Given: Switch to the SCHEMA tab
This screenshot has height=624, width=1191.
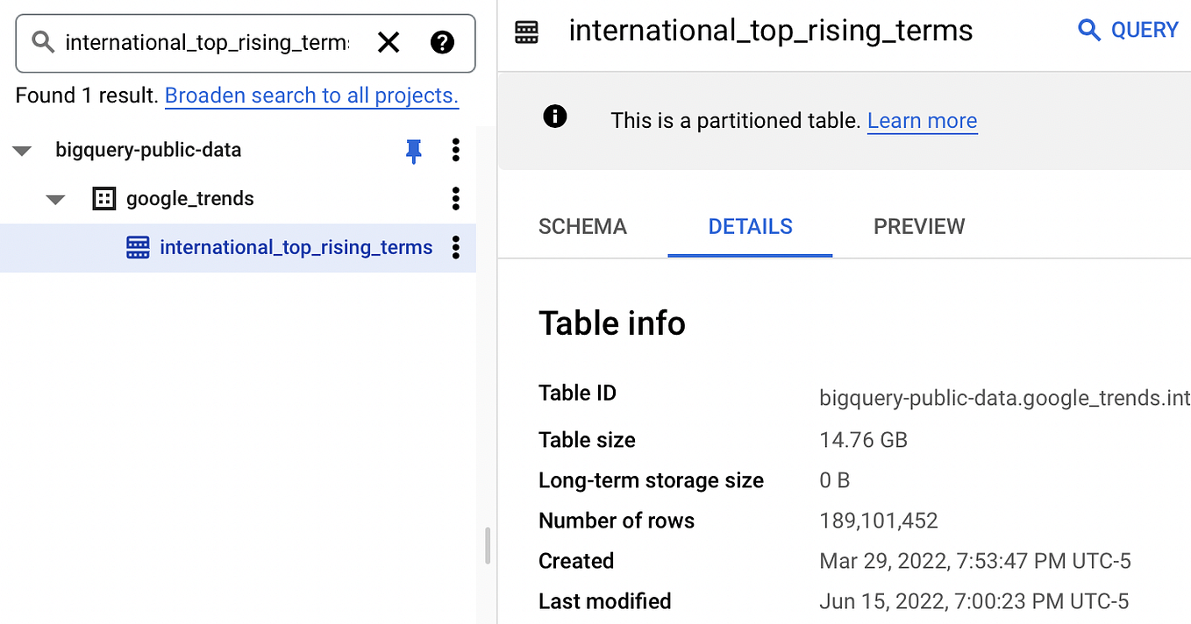Looking at the screenshot, I should point(582,226).
